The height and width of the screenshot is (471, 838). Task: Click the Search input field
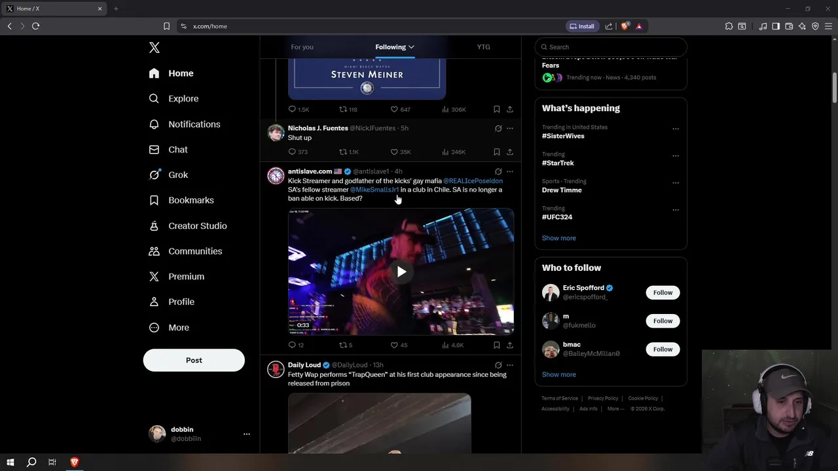point(611,47)
